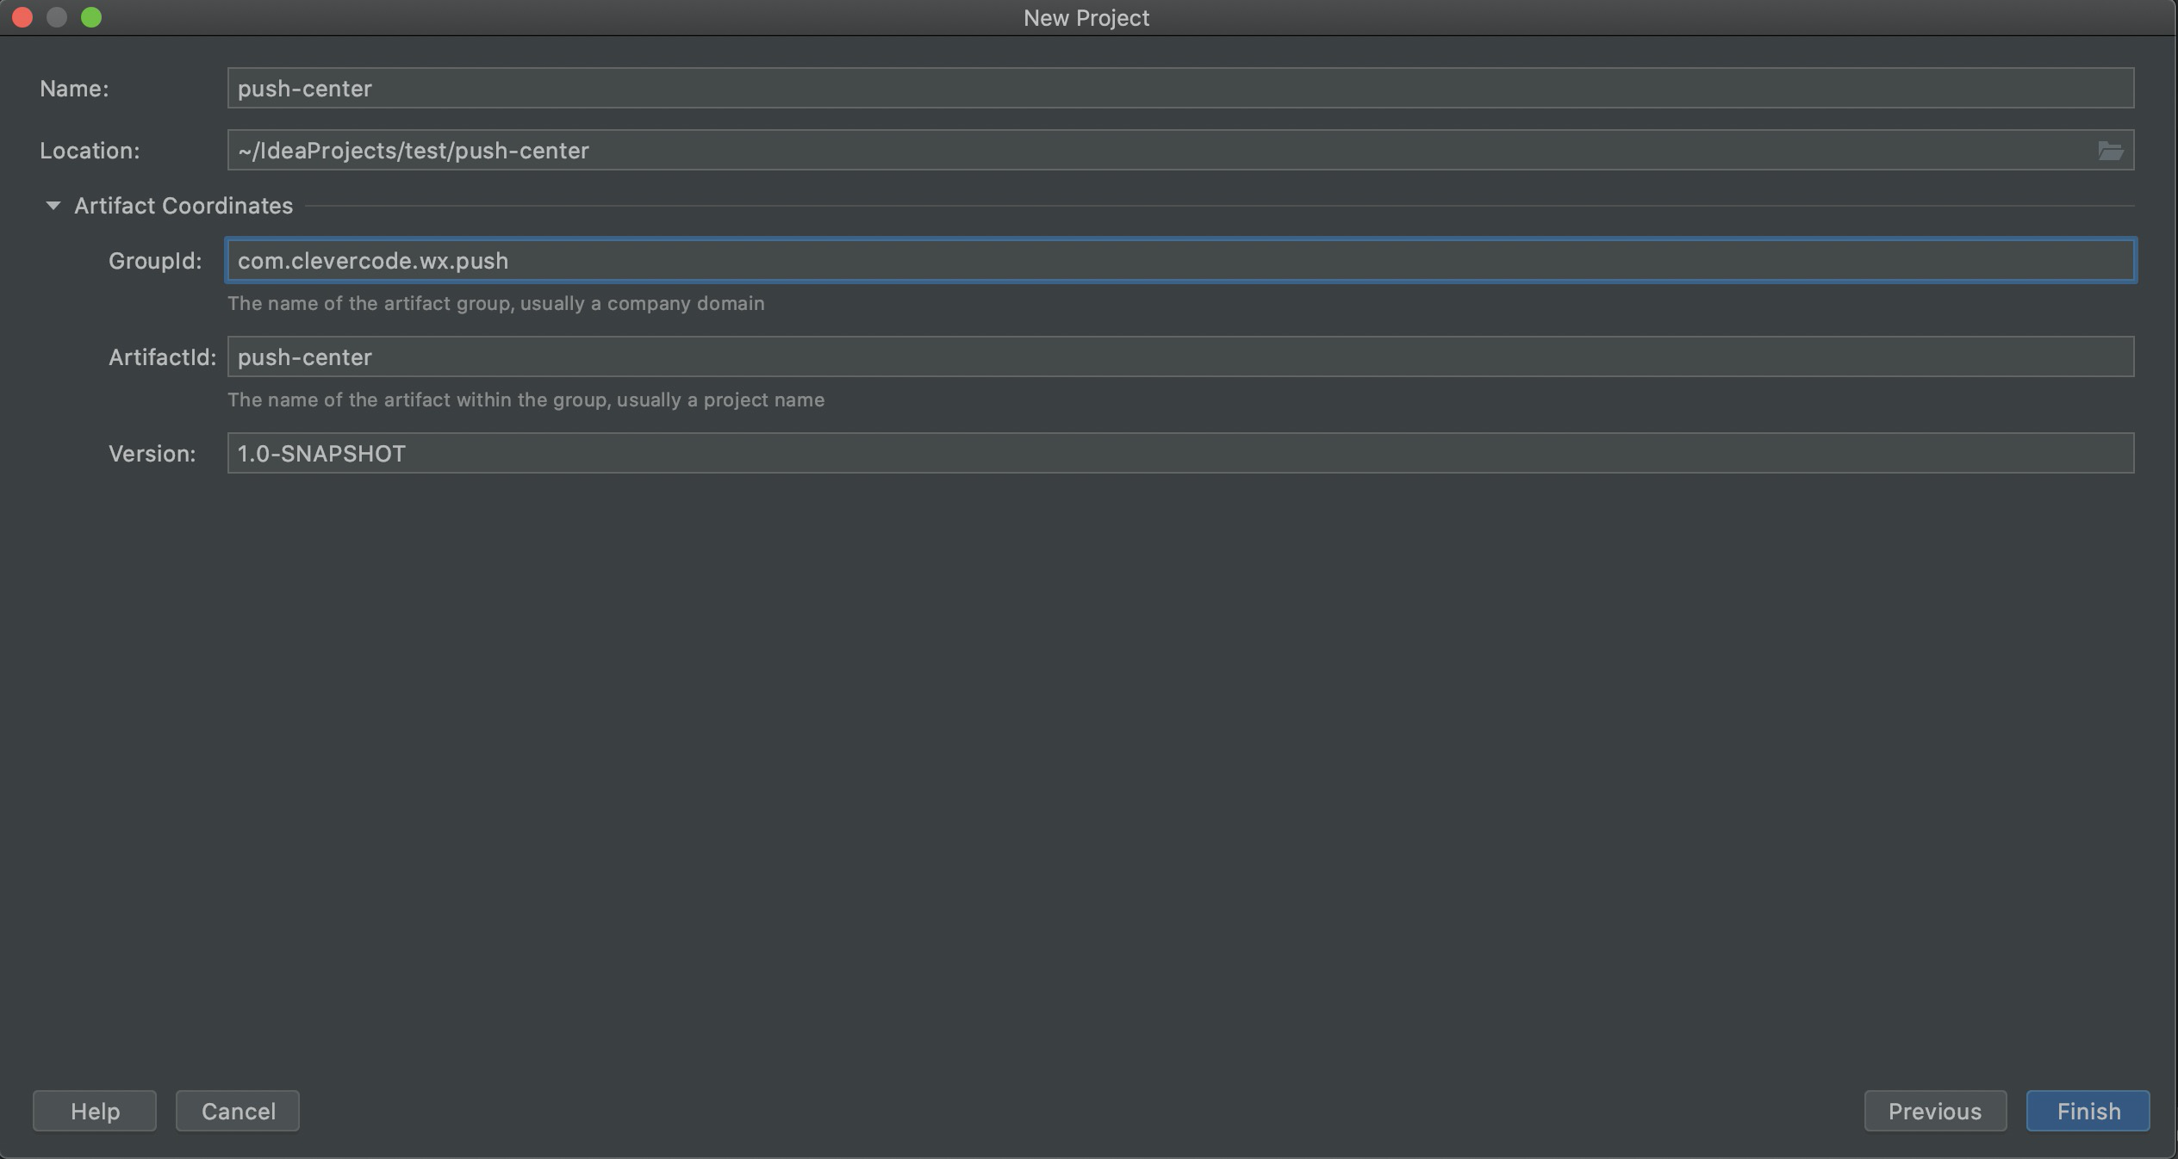This screenshot has height=1159, width=2178.
Task: Click the New Project title bar
Action: click(x=1086, y=17)
